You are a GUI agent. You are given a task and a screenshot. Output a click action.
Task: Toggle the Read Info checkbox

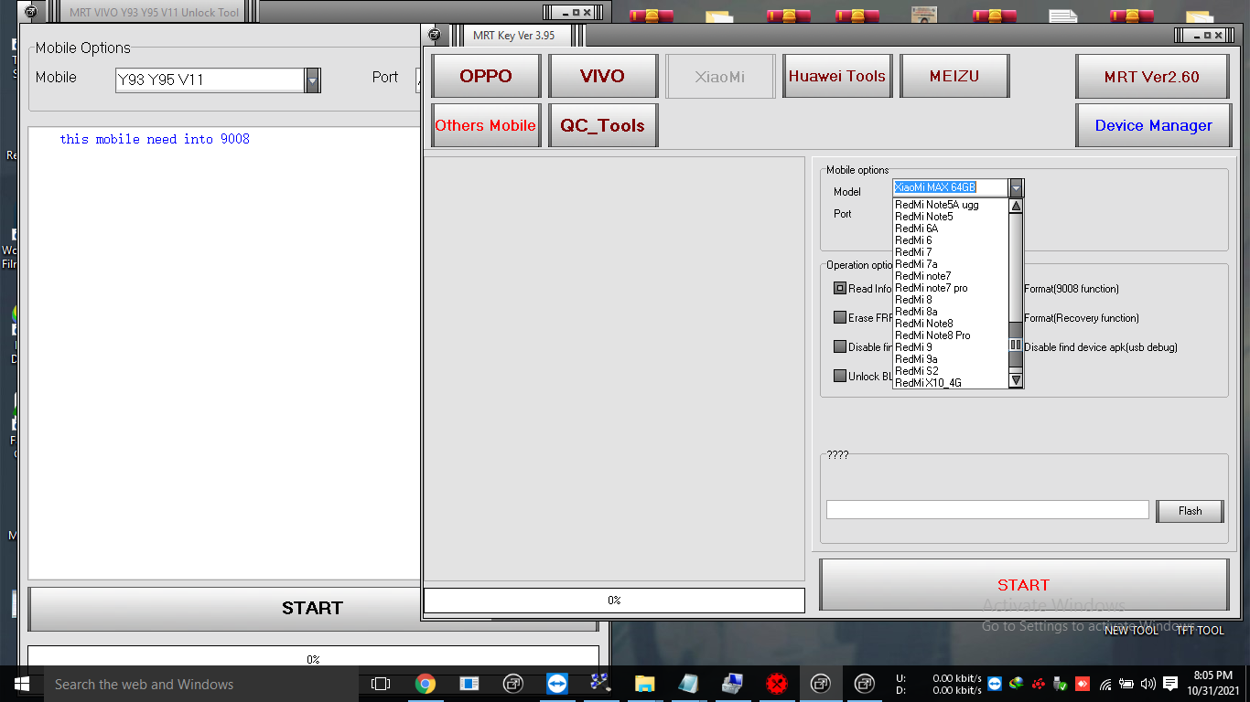[x=840, y=288]
